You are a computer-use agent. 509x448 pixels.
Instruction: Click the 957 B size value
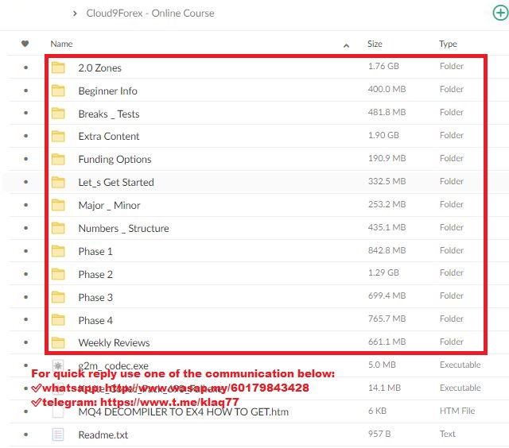coord(379,434)
